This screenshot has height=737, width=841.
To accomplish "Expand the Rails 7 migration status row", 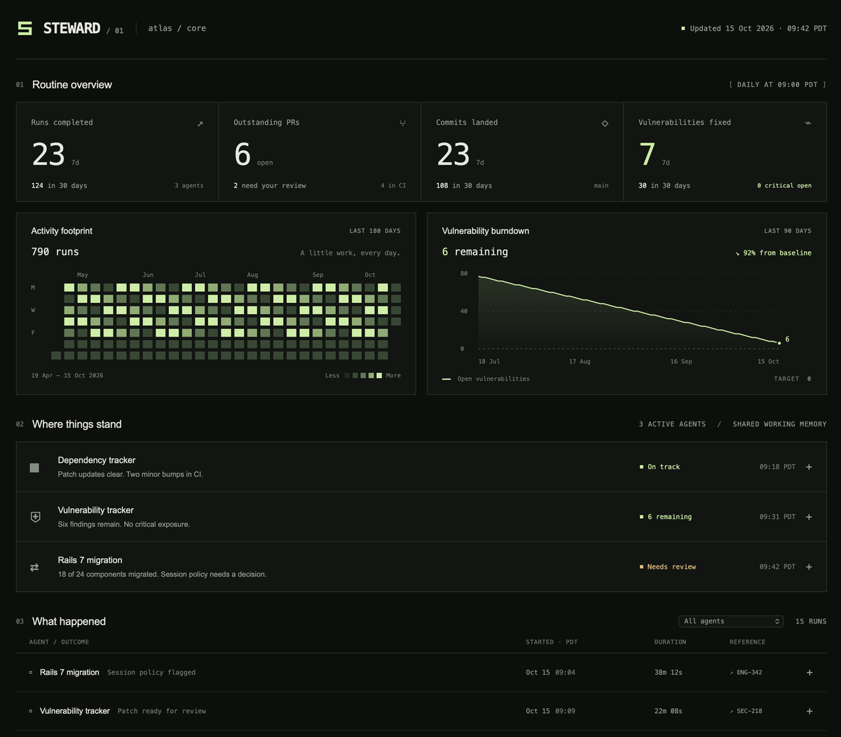I will (809, 567).
